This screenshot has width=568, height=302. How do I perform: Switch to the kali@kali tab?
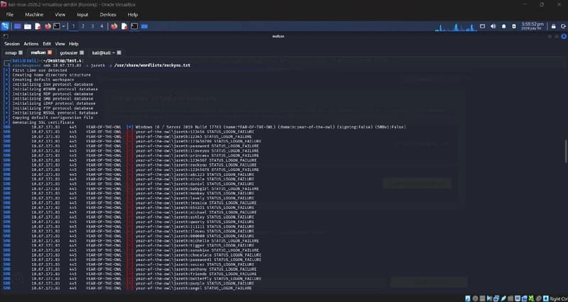[104, 52]
